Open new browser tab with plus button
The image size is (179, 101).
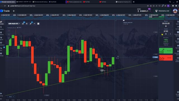pyautogui.click(x=134, y=2)
